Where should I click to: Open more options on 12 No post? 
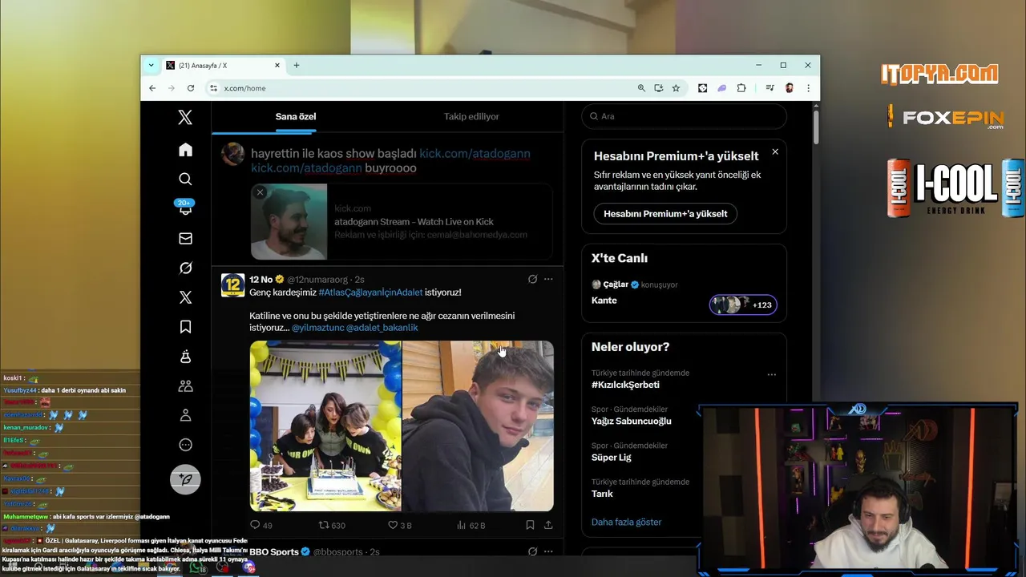pyautogui.click(x=548, y=279)
